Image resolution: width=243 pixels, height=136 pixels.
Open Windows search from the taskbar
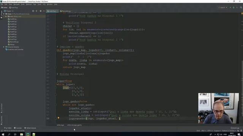[9, 134]
